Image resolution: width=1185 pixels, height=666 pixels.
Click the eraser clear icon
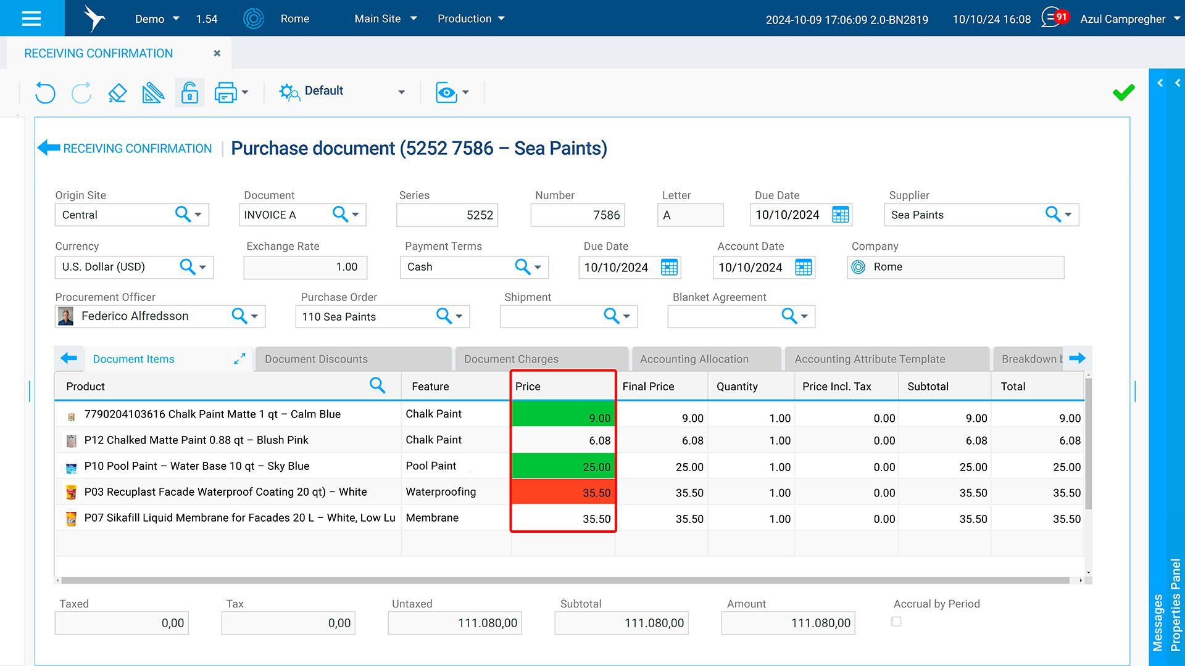[117, 92]
